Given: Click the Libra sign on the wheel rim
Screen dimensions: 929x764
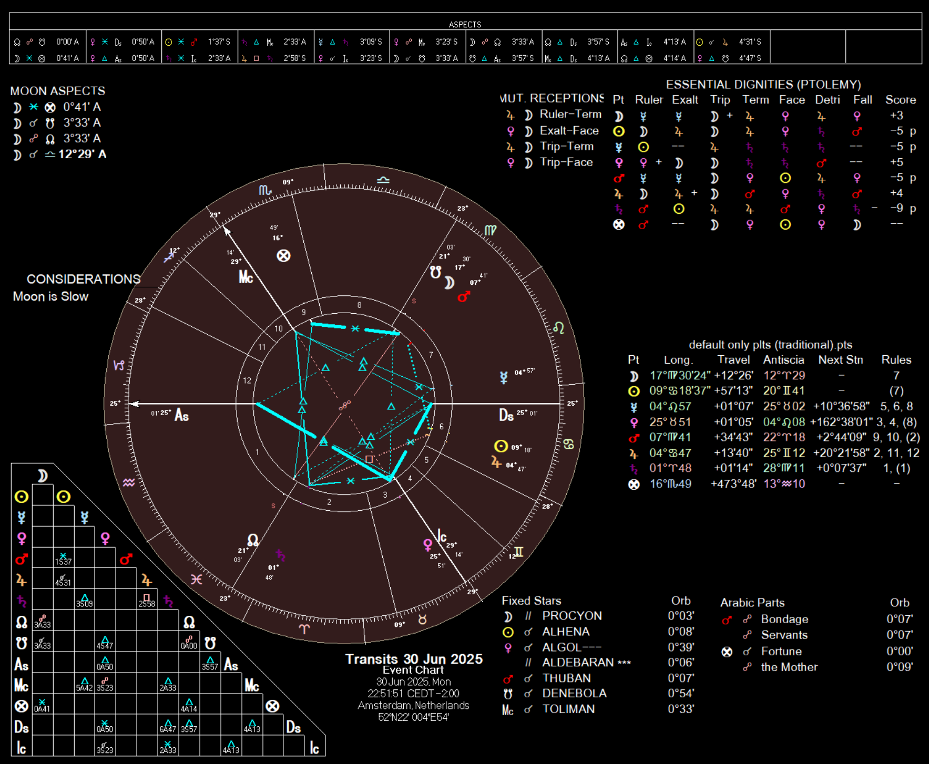Looking at the screenshot, I should click(x=383, y=180).
